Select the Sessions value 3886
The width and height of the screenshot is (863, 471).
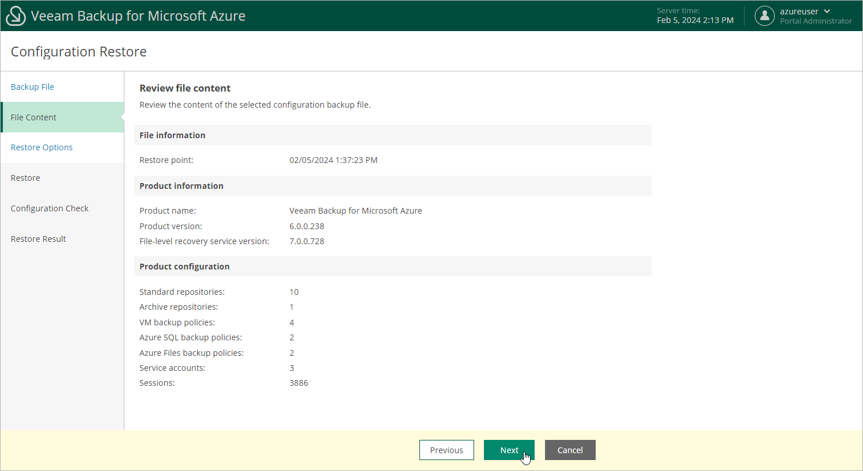299,383
